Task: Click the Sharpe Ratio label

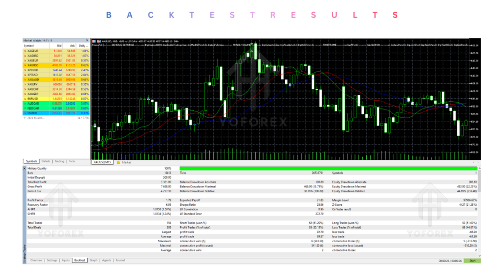Action: point(188,205)
